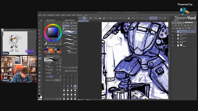Viewport: 198px width, 111px height.
Task: Open the File menu
Action: tap(40, 15)
